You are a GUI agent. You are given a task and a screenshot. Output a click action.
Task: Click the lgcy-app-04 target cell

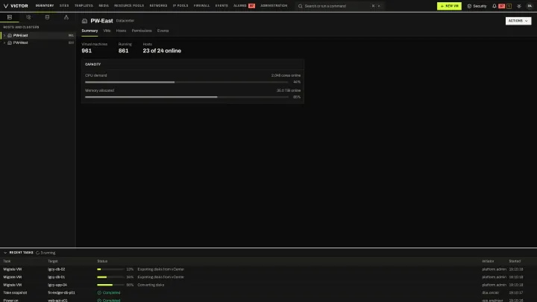point(57,285)
